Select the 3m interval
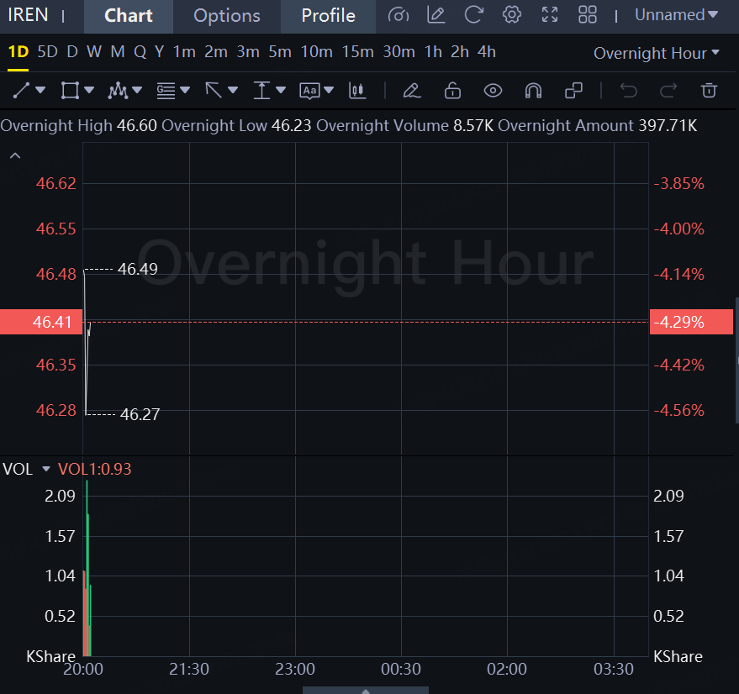739x694 pixels. (x=248, y=52)
